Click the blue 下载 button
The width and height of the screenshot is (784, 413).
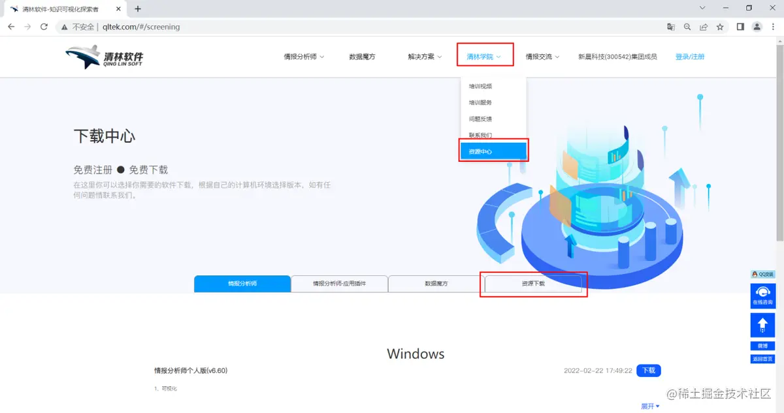(649, 371)
